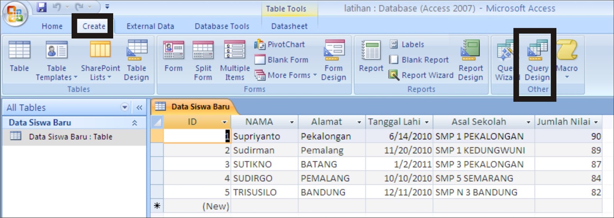Save using the Quick Access floppy icon
The image size is (614, 218).
pyautogui.click(x=41, y=7)
